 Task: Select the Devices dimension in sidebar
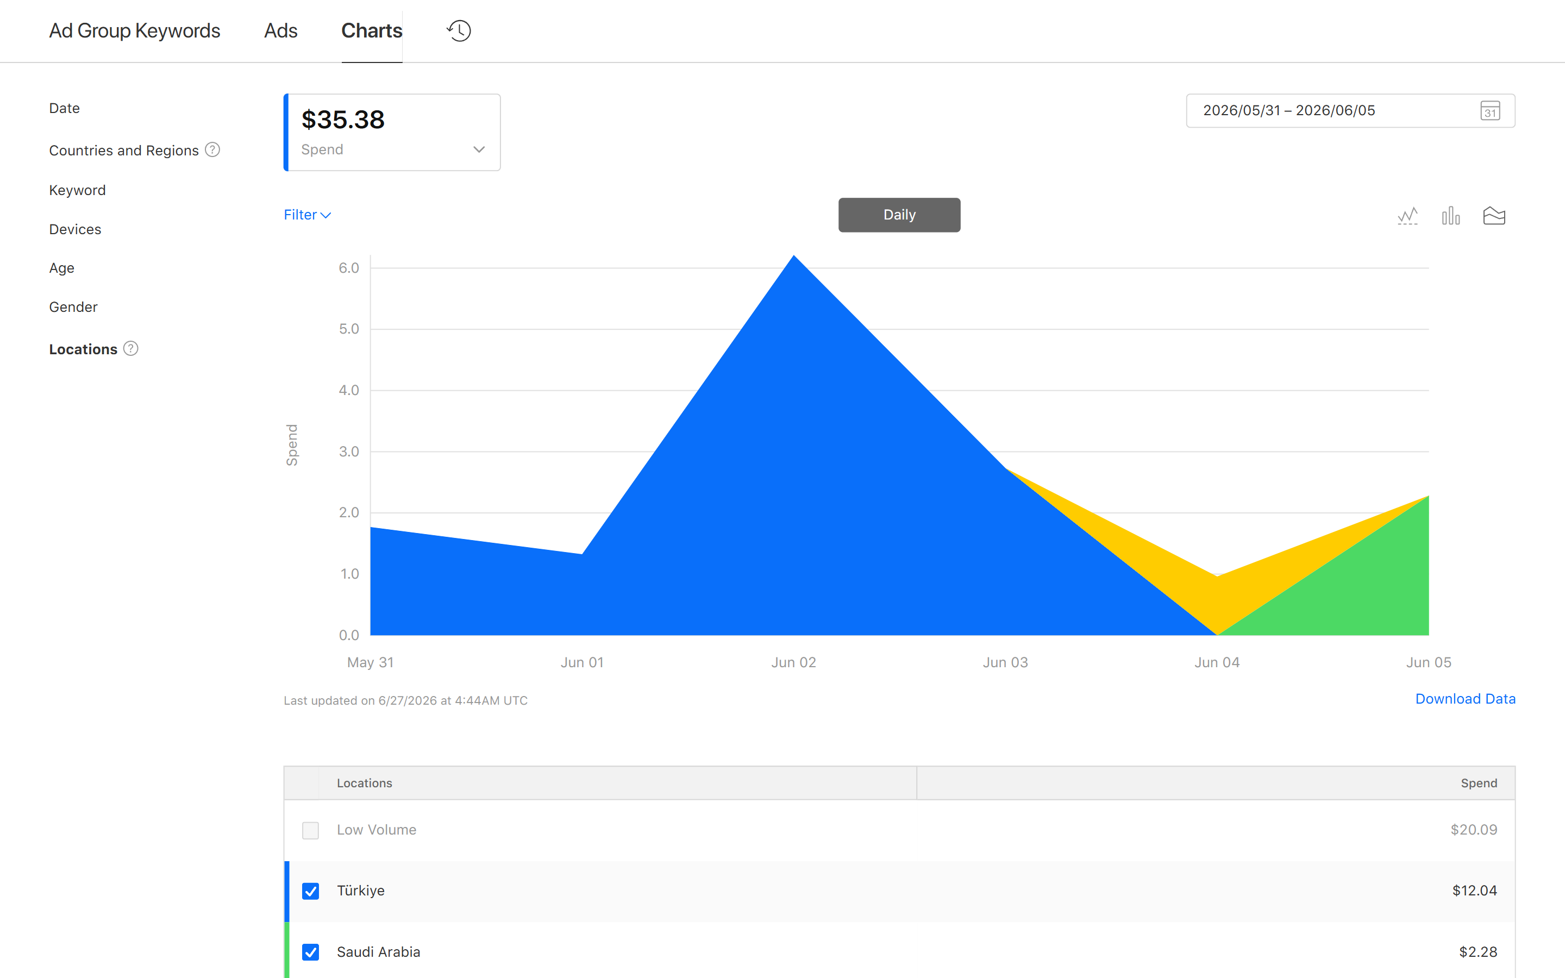tap(75, 229)
